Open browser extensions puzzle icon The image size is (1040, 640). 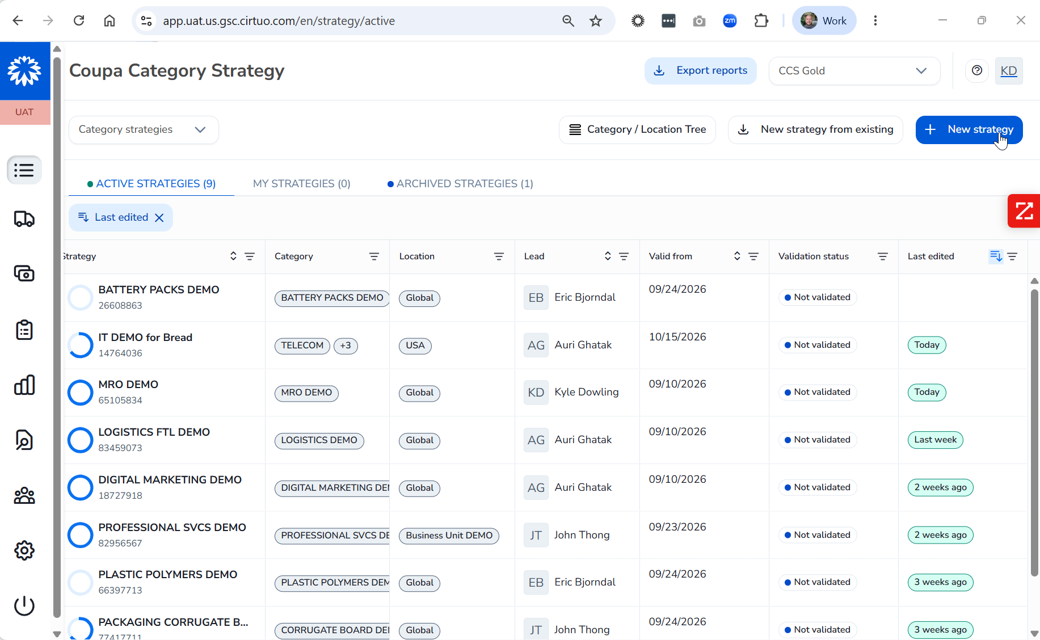761,21
